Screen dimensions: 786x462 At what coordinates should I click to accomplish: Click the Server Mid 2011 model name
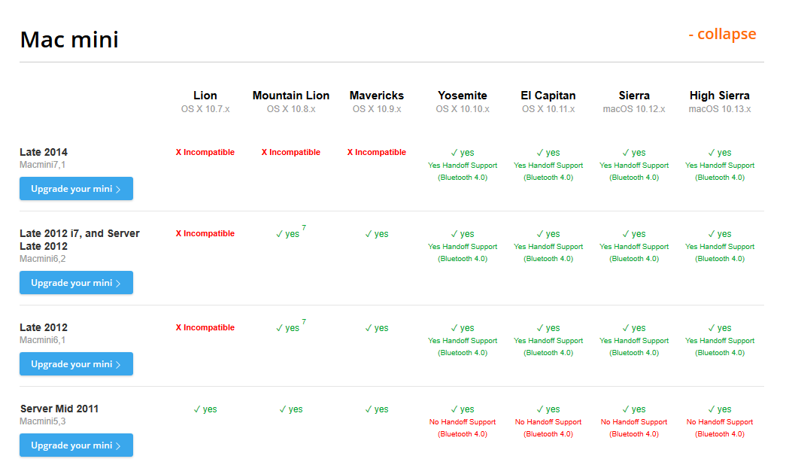click(x=59, y=409)
